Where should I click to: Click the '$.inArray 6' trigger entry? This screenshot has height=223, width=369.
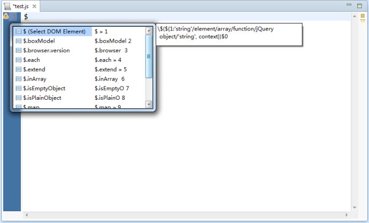[110, 79]
